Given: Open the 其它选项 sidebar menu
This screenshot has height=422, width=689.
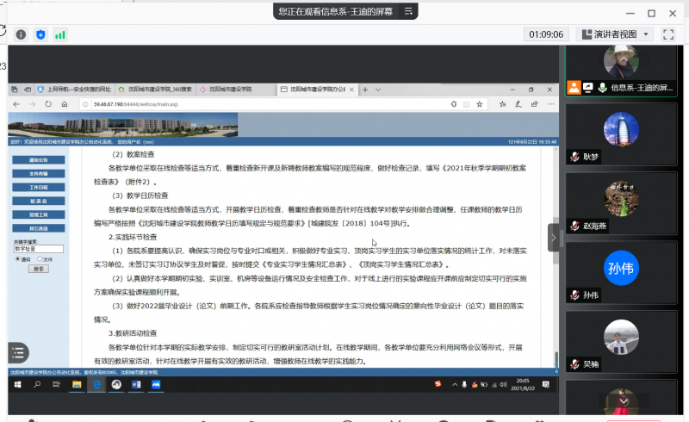Looking at the screenshot, I should coord(39,228).
